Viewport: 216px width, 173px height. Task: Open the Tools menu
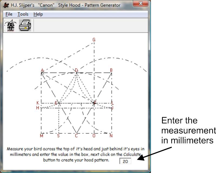(x=23, y=14)
